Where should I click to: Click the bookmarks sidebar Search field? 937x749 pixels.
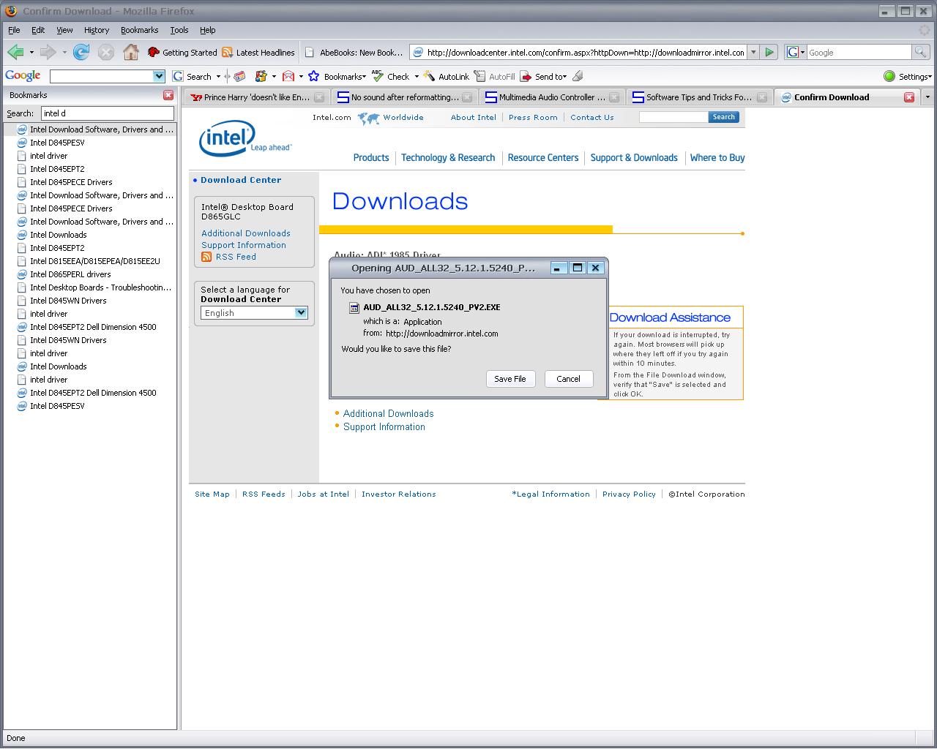coord(107,113)
